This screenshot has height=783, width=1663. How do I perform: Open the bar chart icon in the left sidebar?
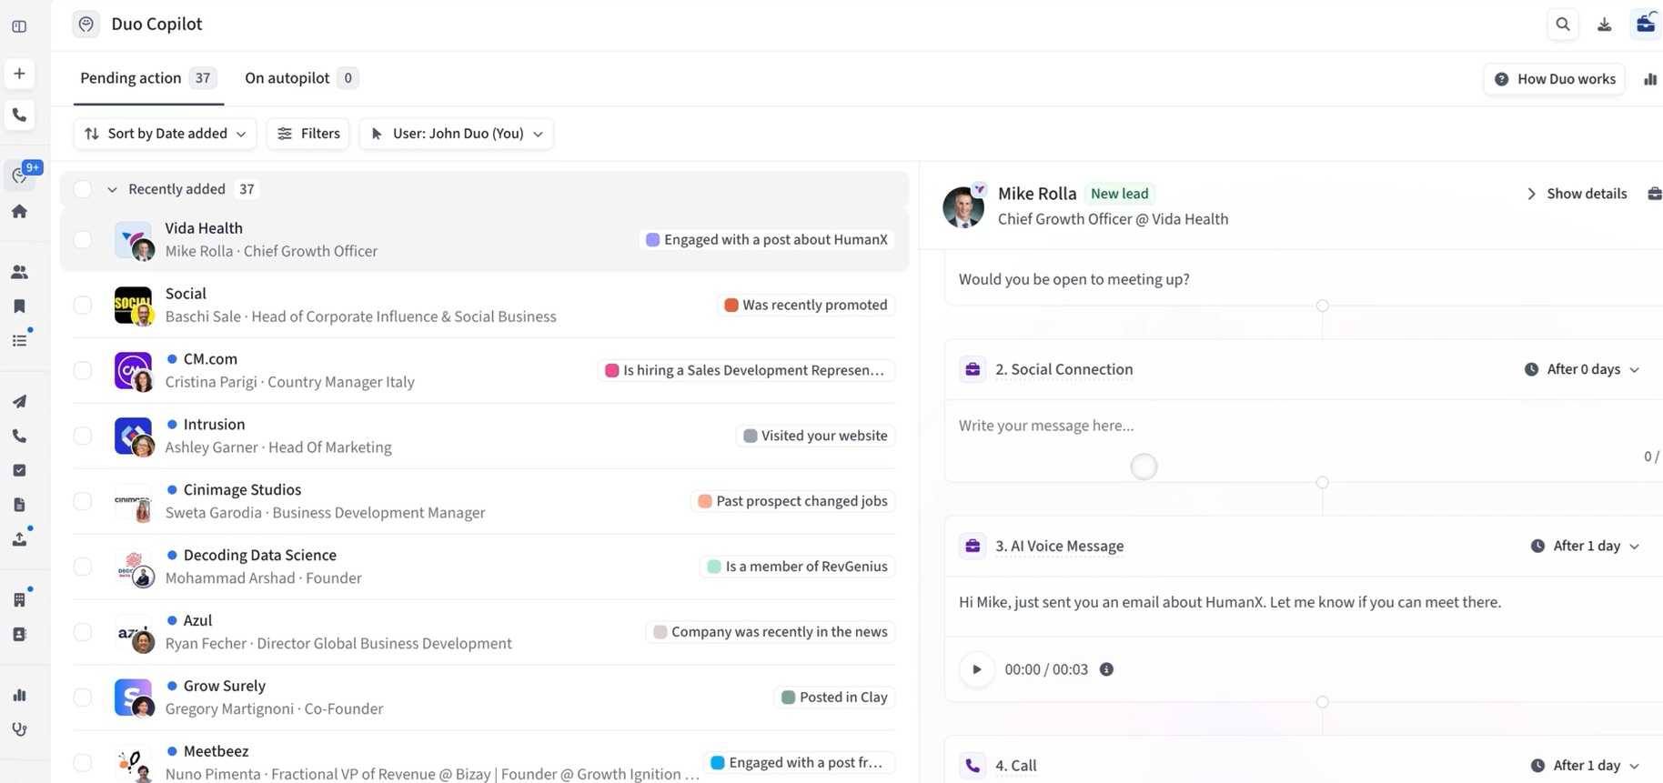tap(19, 695)
